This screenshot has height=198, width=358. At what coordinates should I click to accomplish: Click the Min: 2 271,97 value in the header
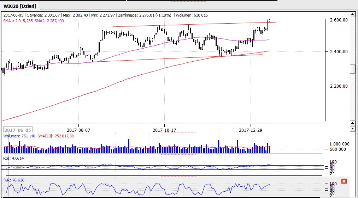[103, 15]
